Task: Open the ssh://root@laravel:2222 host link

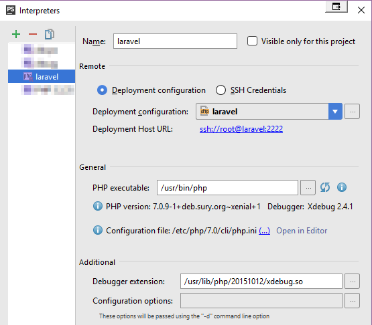Action: [241, 129]
